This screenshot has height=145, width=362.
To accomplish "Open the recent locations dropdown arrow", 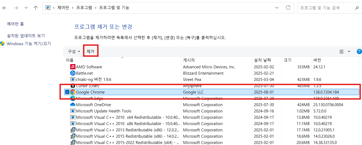I will [x=26, y=8].
